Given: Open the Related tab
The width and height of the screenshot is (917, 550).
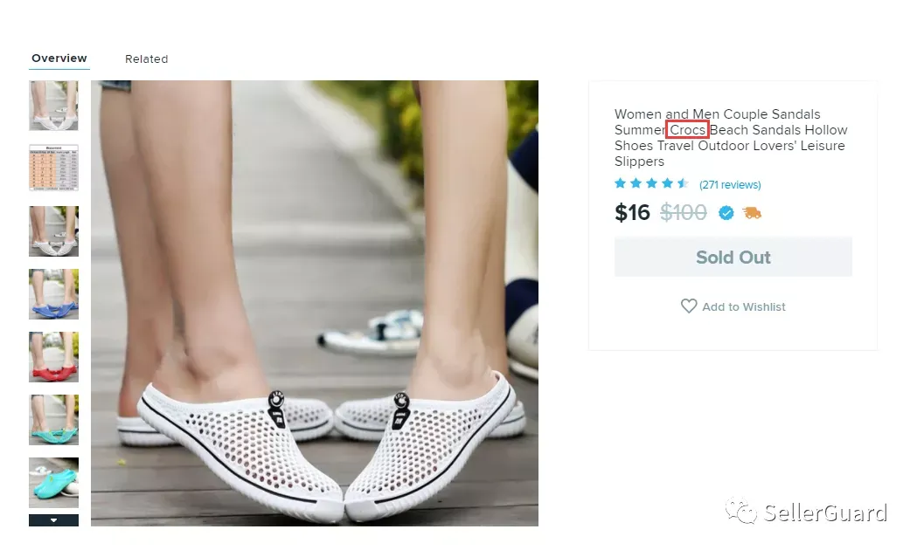Looking at the screenshot, I should 146,59.
